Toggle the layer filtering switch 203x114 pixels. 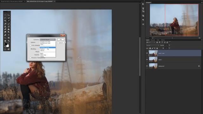pos(170,42)
